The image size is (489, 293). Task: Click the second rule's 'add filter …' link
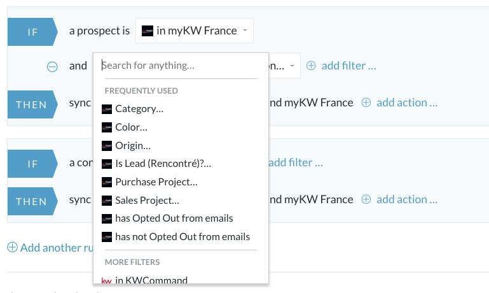(x=295, y=162)
